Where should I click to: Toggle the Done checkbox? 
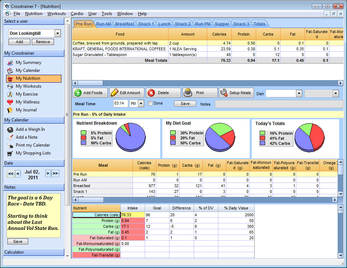coord(150,103)
